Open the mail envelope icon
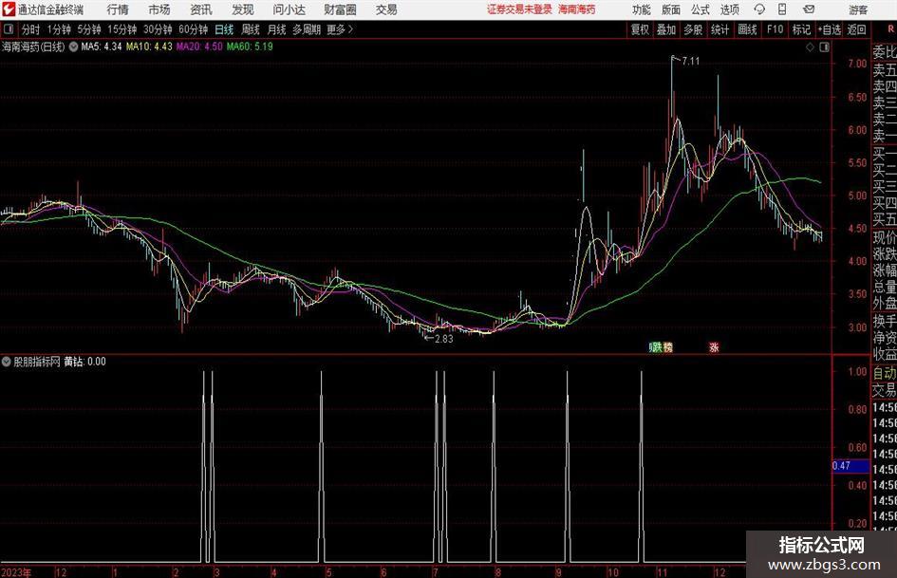Image resolution: width=897 pixels, height=578 pixels. [x=809, y=9]
